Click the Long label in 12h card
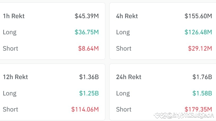The height and width of the screenshot is (121, 216). (x=10, y=93)
